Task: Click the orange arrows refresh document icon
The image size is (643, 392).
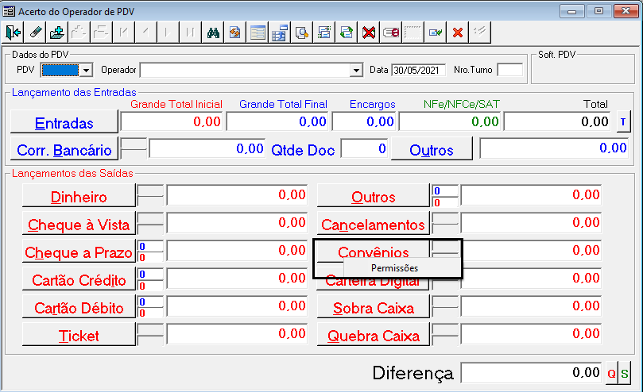Action: tap(235, 33)
